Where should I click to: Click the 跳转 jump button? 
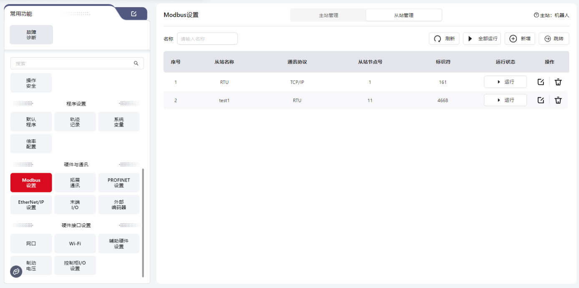554,39
